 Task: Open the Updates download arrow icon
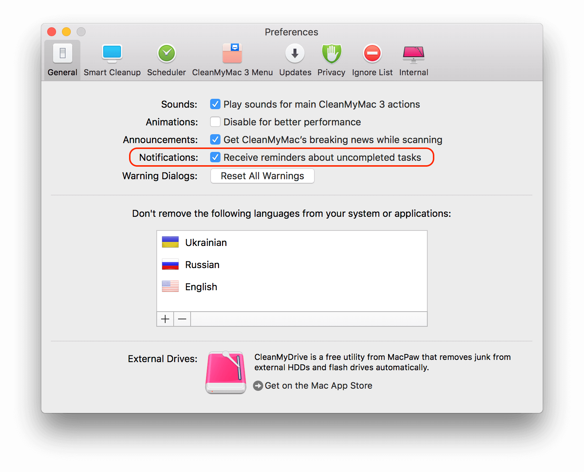coord(295,53)
